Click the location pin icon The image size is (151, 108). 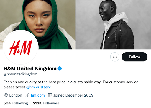point(6,95)
